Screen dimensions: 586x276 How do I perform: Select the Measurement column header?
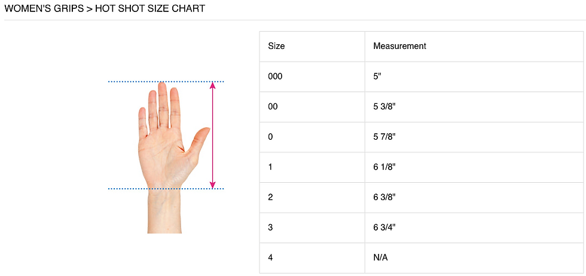[399, 46]
